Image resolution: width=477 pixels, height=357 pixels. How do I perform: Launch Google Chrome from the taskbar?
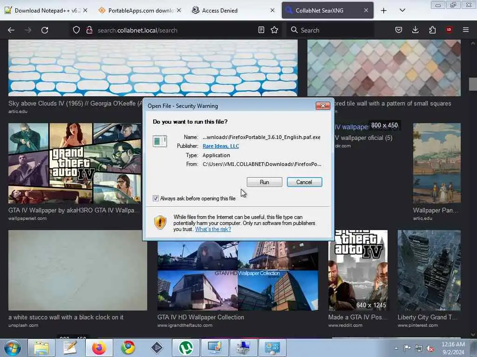coord(128,348)
